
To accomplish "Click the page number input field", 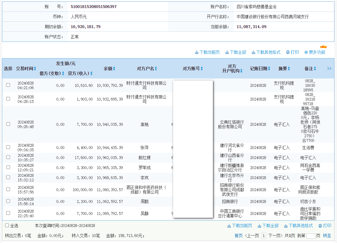I will (311, 236).
